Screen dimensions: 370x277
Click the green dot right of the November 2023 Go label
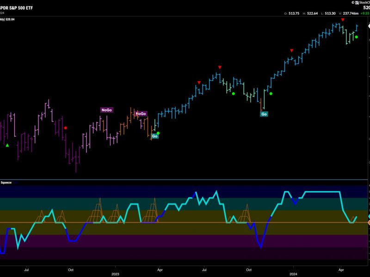271,94
